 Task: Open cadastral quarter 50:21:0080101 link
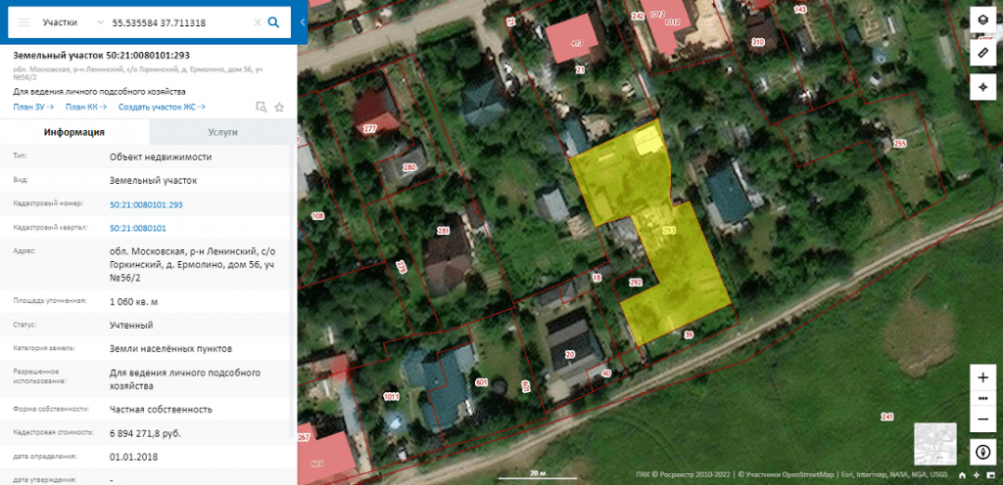pos(138,228)
